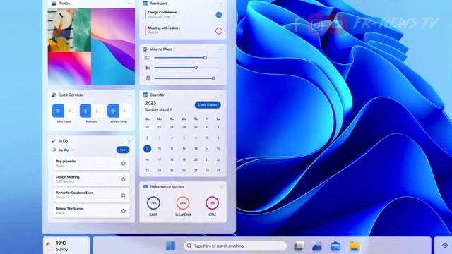Click the Reminders widget header icon
Viewport: 452px width, 254px height.
[145, 4]
